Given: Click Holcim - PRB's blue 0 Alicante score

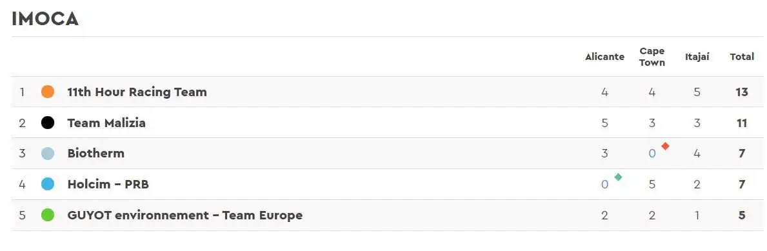Looking at the screenshot, I should (604, 185).
